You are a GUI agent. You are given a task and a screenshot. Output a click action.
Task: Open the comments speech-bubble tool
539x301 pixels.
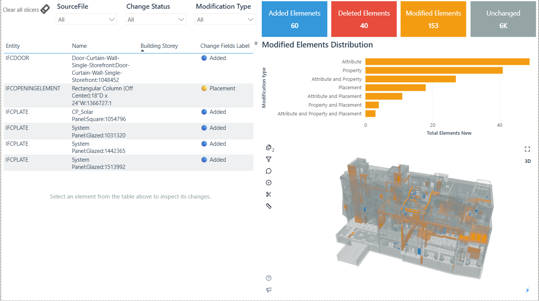269,171
